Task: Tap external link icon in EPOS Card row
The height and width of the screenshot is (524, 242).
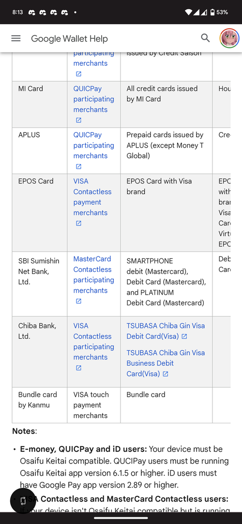Action: click(x=78, y=223)
